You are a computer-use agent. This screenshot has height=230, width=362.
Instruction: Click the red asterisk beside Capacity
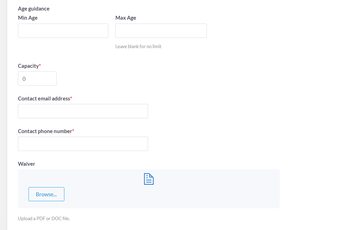click(x=40, y=65)
